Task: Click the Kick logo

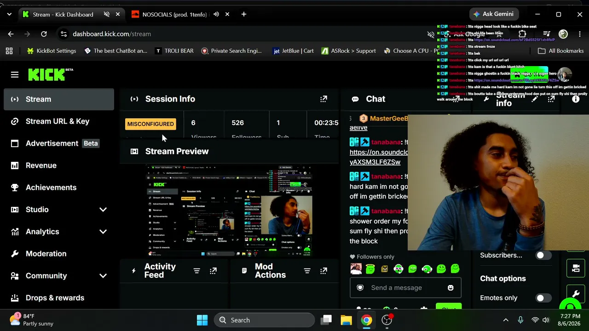Action: 51,74
